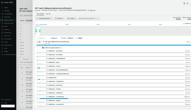Click clock icon of middleware - initialize

pos(47,89)
